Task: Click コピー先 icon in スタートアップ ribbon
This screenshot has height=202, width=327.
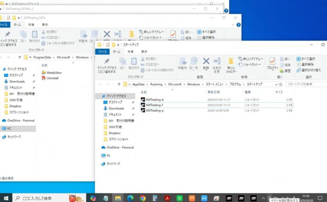Action: [193, 64]
